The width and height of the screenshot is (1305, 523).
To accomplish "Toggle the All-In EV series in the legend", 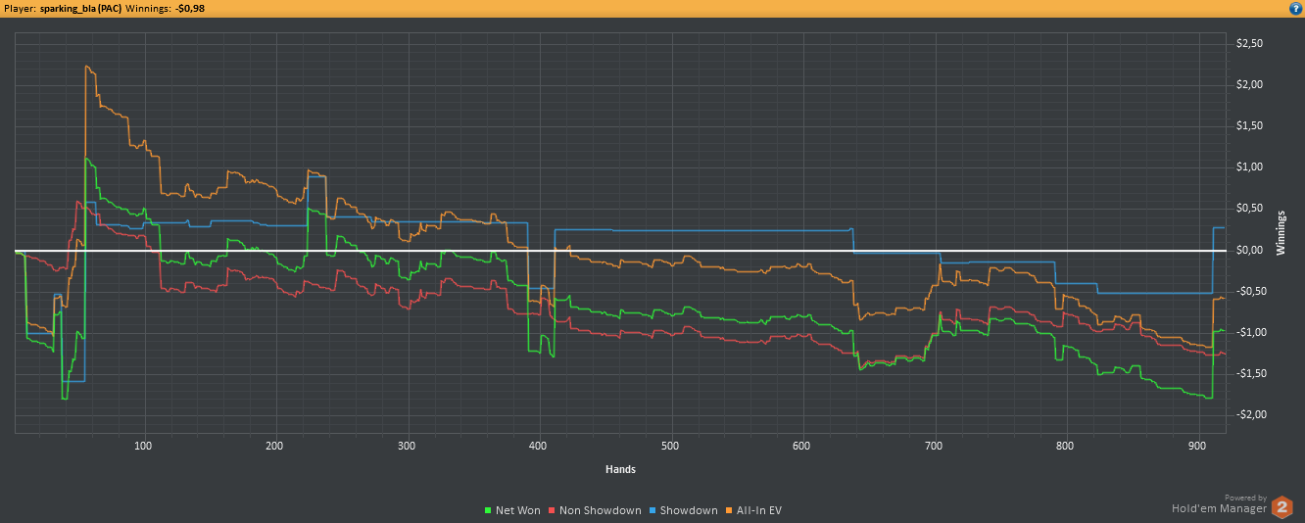I will (753, 510).
